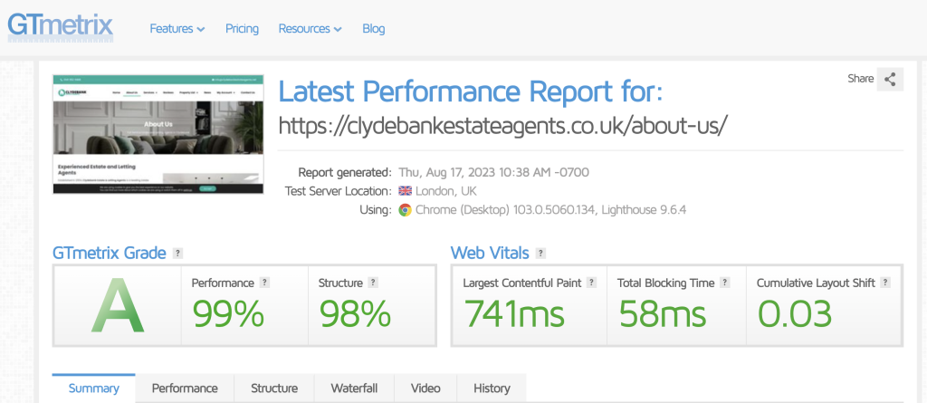Click the Share icon button
This screenshot has height=403, width=927.
coord(890,79)
